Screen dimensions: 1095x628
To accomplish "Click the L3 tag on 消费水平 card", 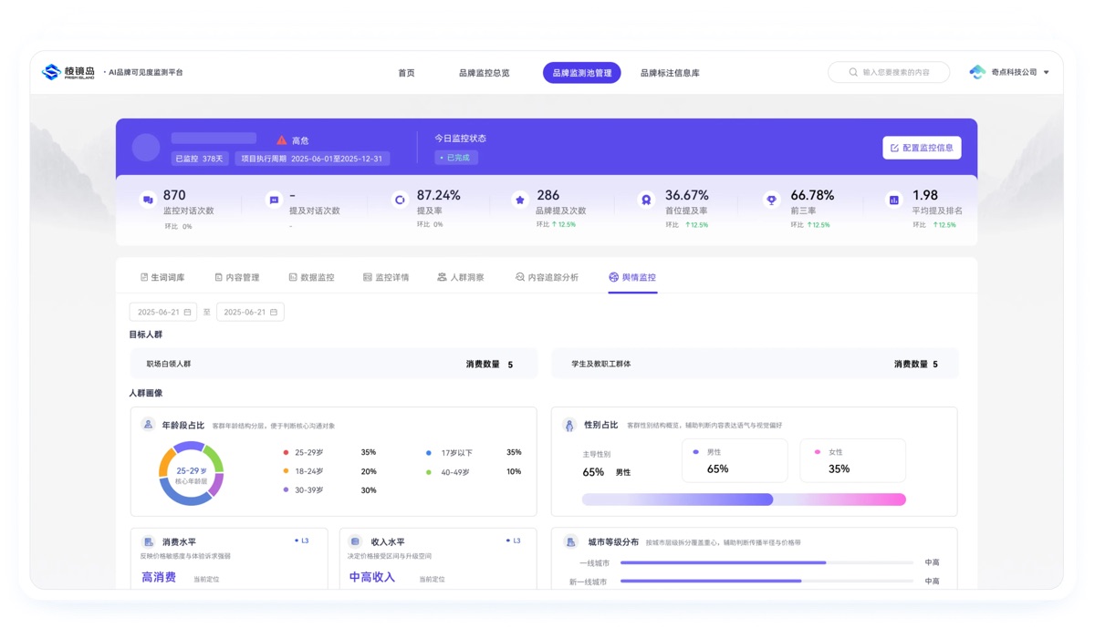I will pyautogui.click(x=302, y=540).
